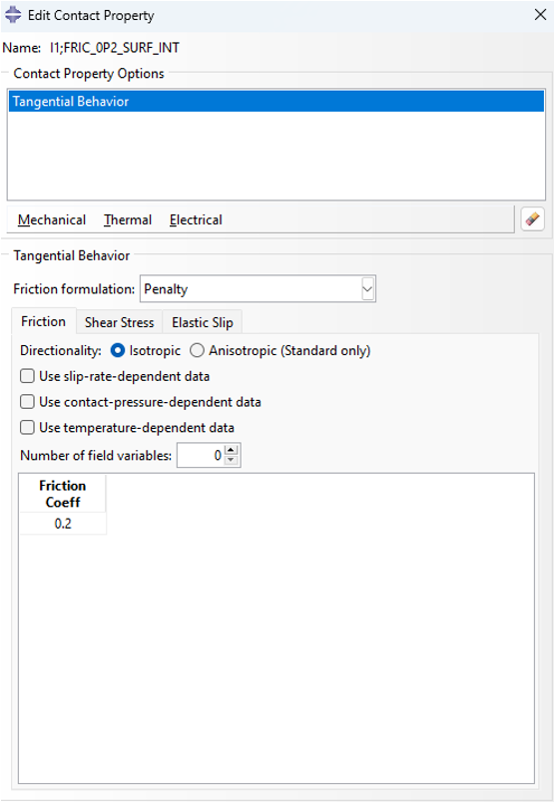
Task: Select Isotropic directionality
Action: pyautogui.click(x=117, y=350)
